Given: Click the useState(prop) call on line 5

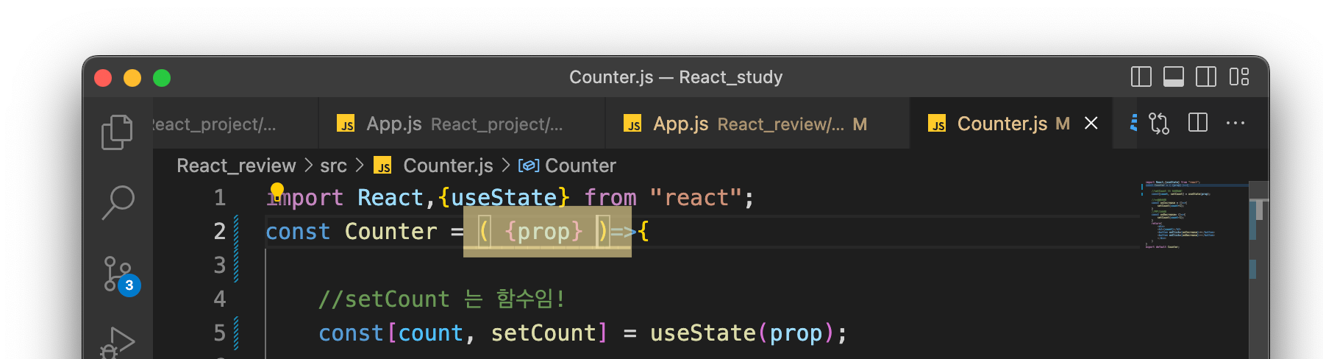Looking at the screenshot, I should (x=743, y=333).
